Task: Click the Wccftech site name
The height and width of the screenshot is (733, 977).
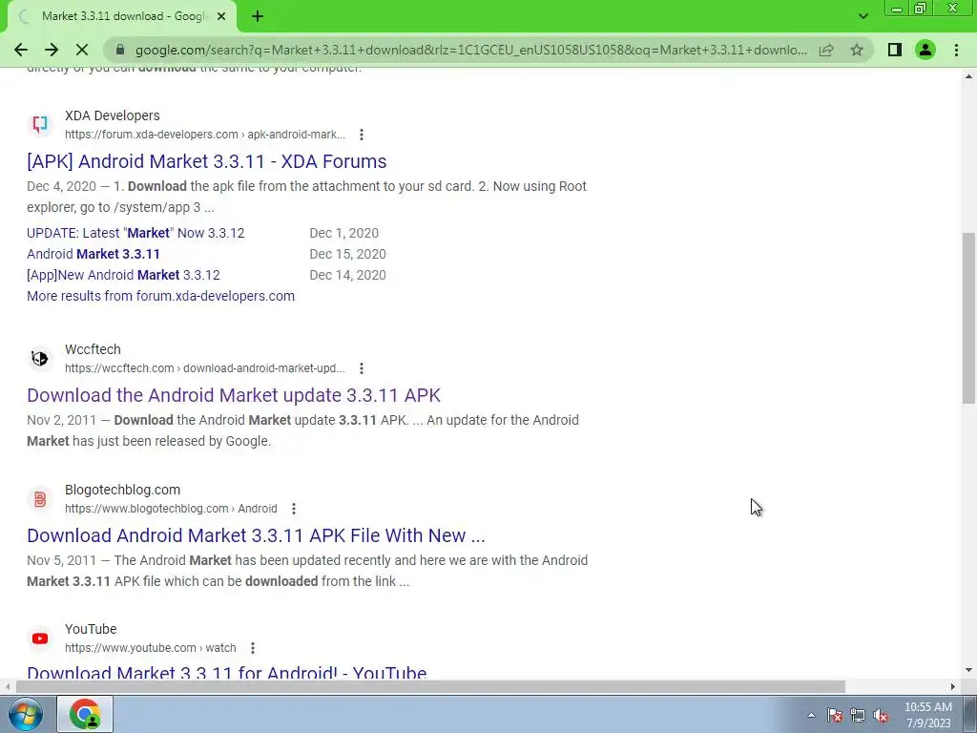Action: click(x=93, y=349)
